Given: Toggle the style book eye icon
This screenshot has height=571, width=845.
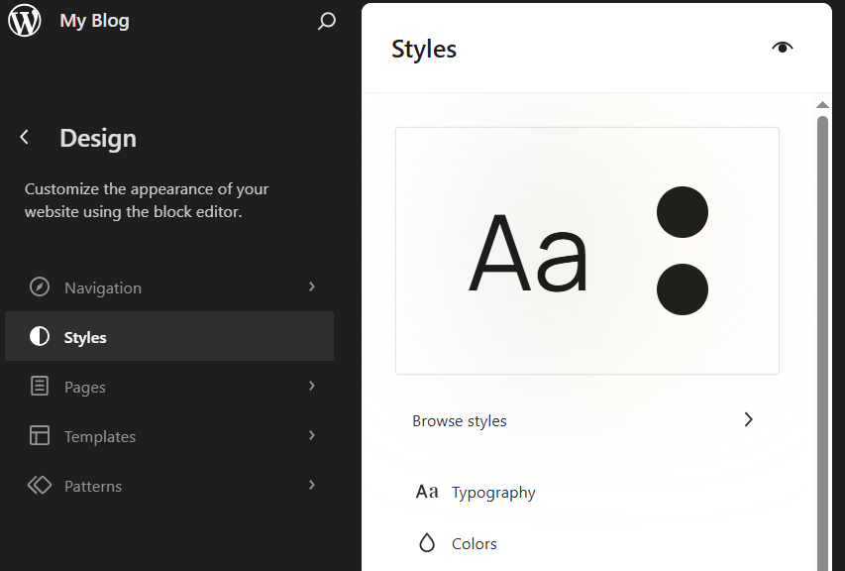Looking at the screenshot, I should coord(782,48).
